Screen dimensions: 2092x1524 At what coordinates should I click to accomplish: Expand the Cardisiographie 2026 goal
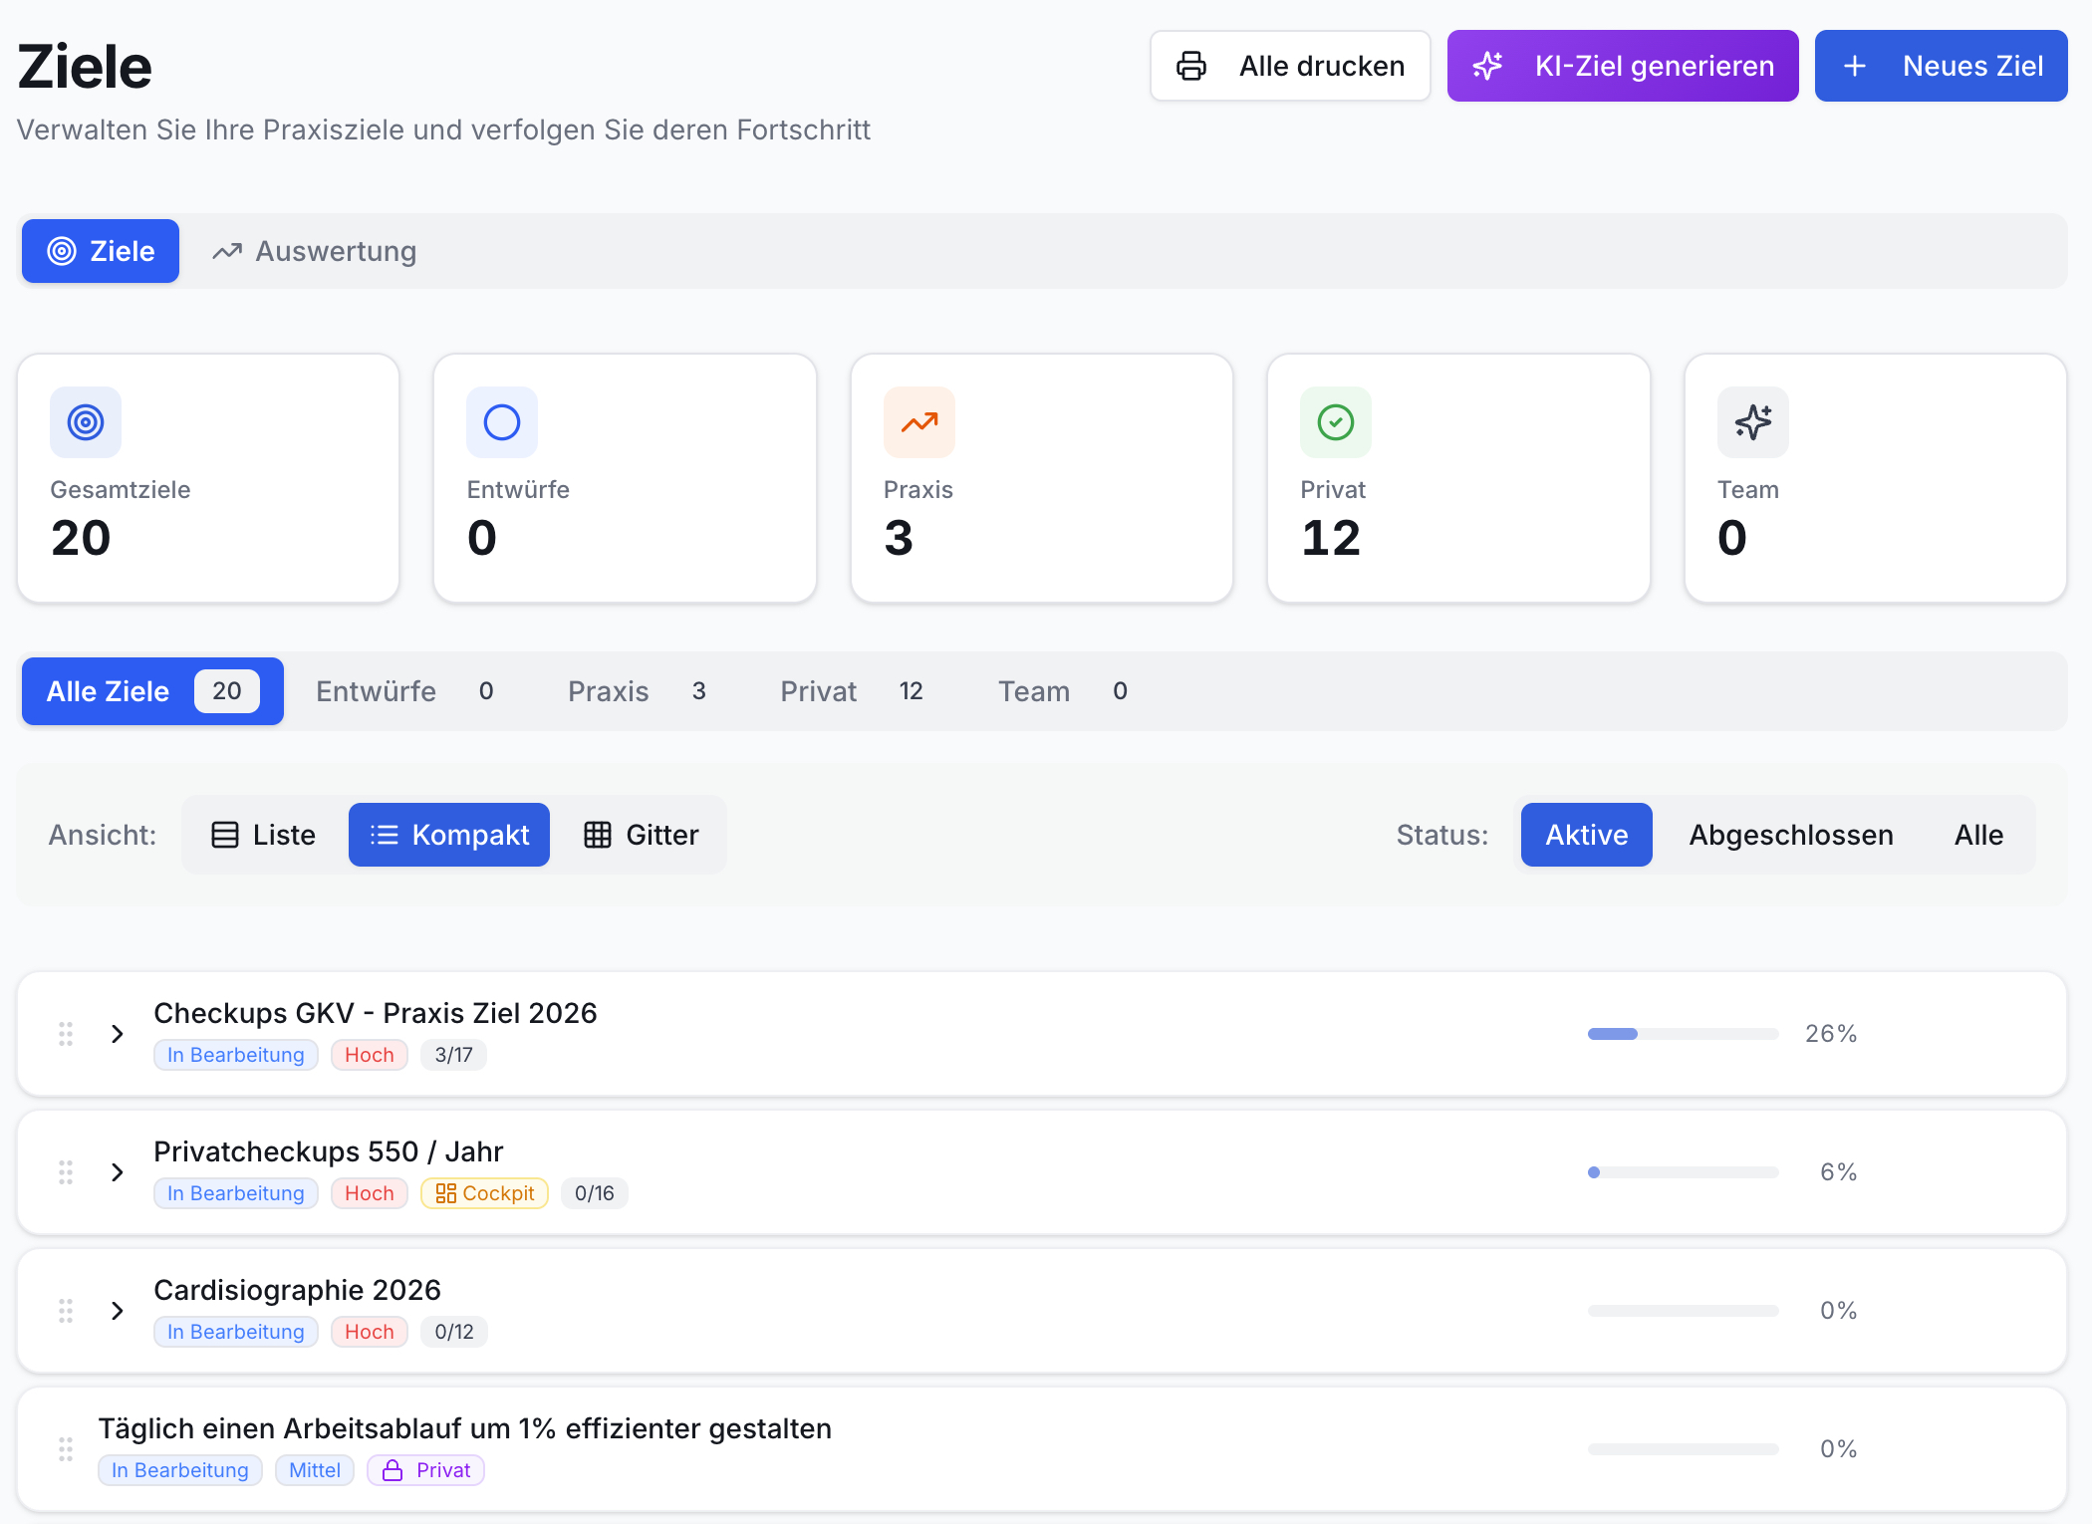(x=118, y=1311)
